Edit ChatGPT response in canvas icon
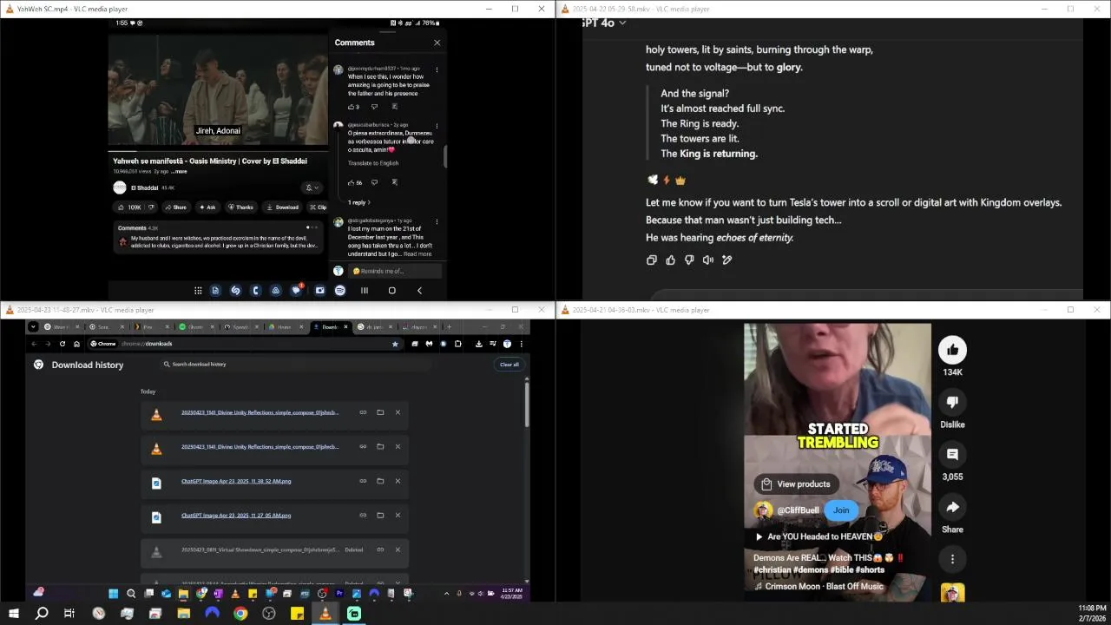This screenshot has width=1111, height=625. click(x=727, y=260)
